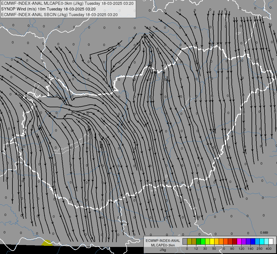Select the pure yellow legend swatch
The image size is (277, 254).
(x=212, y=241)
